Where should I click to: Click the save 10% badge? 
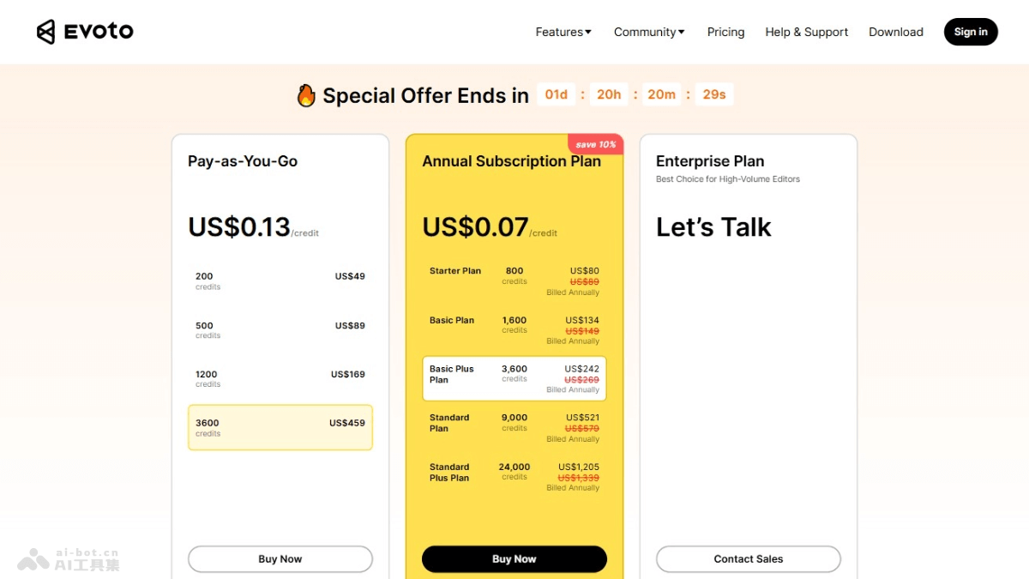[x=595, y=144]
